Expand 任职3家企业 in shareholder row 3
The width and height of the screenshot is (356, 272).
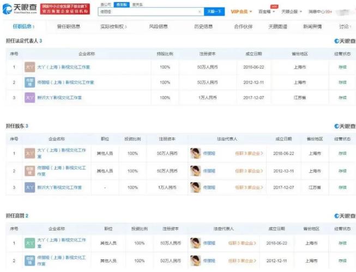point(249,188)
